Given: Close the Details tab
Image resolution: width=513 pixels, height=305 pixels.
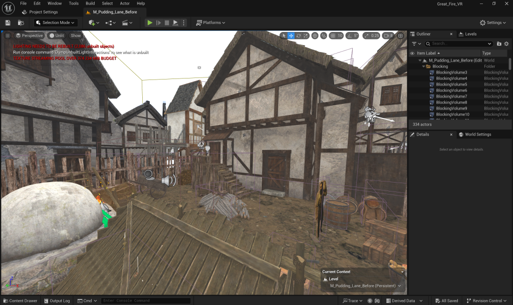Looking at the screenshot, I should click(x=451, y=134).
